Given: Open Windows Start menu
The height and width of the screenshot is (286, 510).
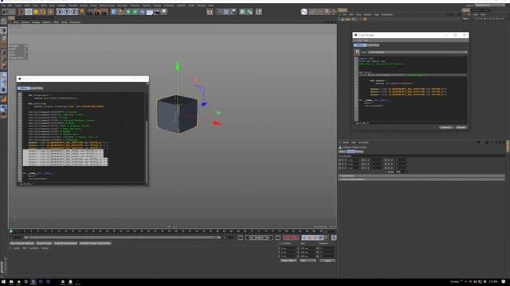Looking at the screenshot, I should pyautogui.click(x=3, y=282).
